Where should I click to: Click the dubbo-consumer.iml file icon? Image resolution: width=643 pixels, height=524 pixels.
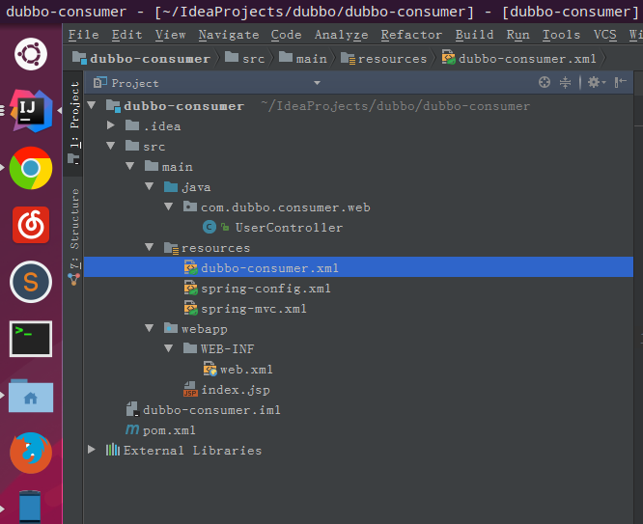132,409
